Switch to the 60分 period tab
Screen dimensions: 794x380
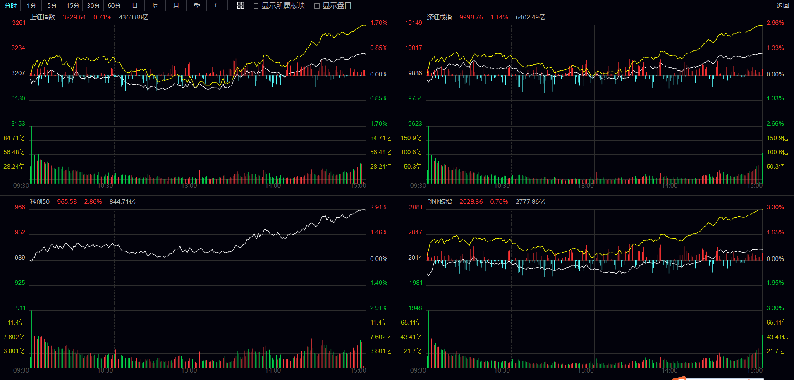point(114,6)
